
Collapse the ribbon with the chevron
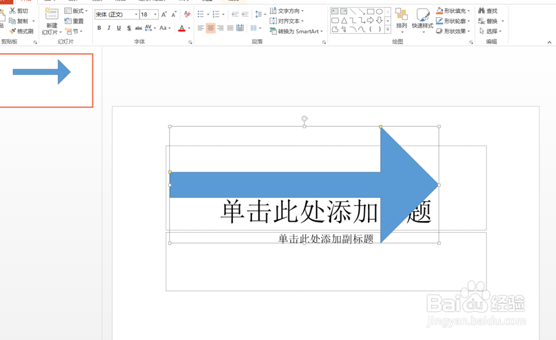(x=549, y=42)
